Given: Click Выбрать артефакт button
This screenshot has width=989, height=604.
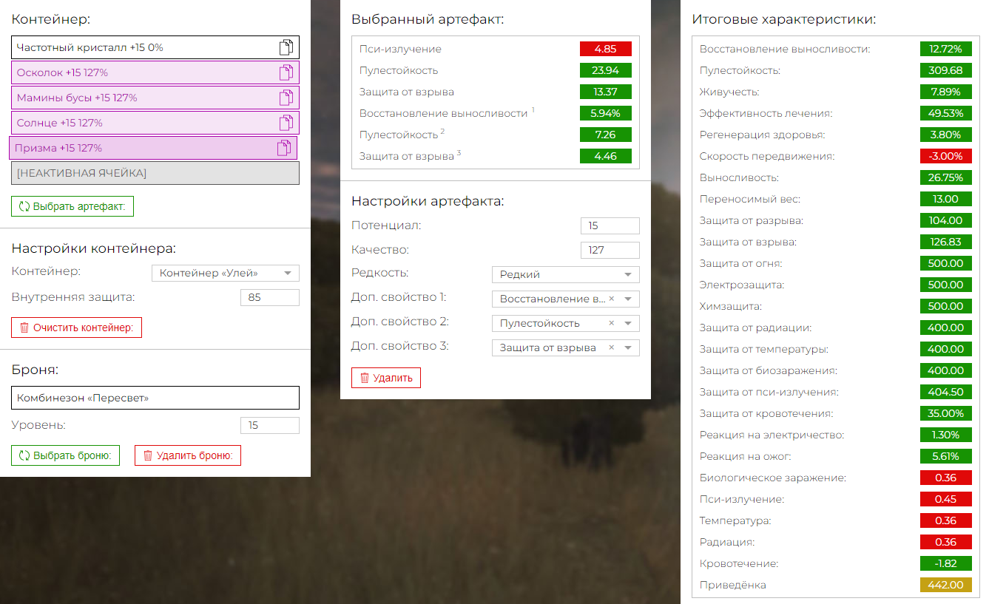Looking at the screenshot, I should [72, 206].
